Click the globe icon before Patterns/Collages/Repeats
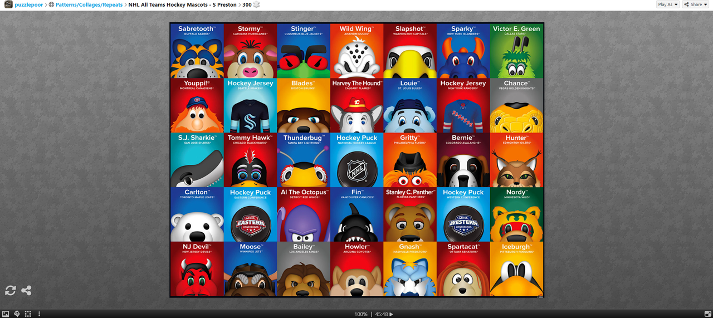 pos(52,4)
